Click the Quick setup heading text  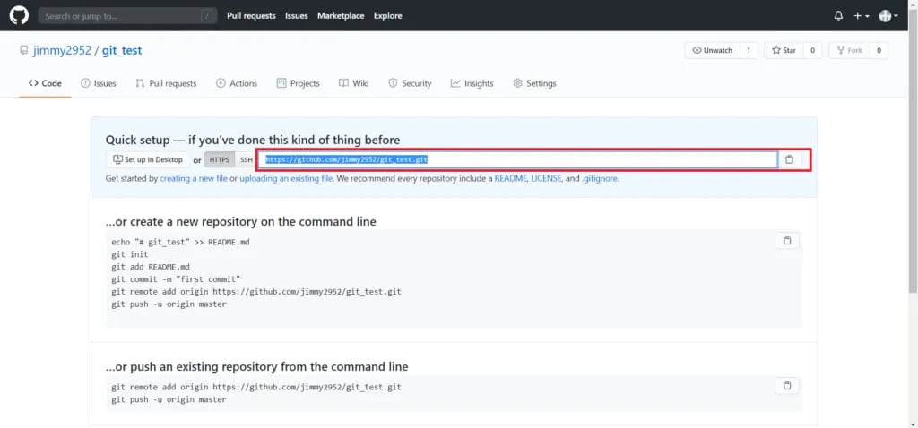253,141
